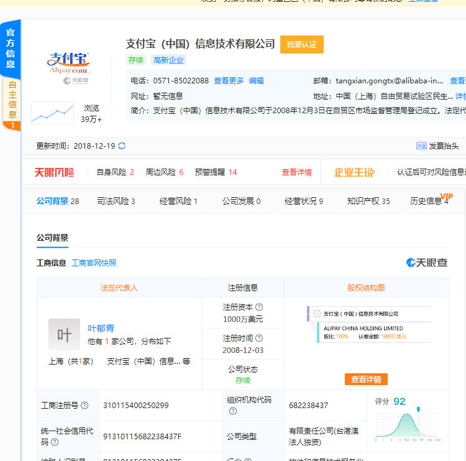The width and height of the screenshot is (466, 461).
Task: Click the green 存续 status tag
Action: tap(136, 60)
